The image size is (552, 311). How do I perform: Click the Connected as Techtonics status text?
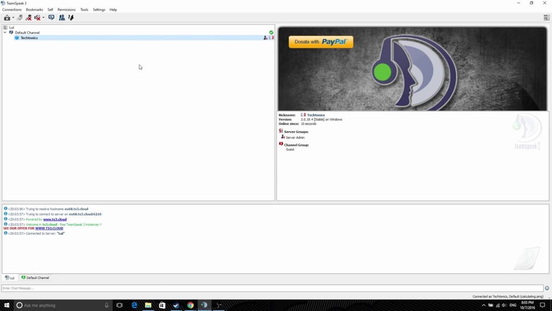tap(508, 297)
